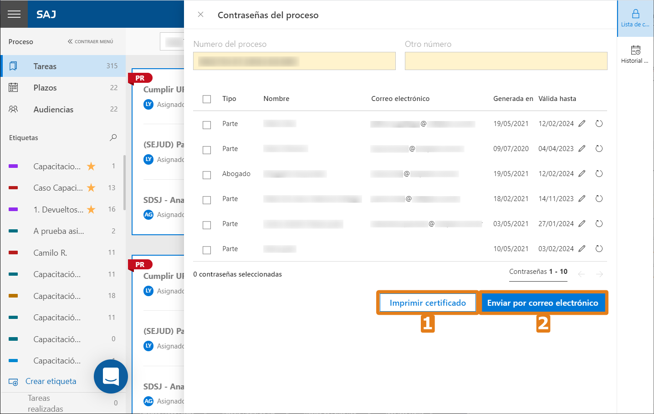
Task: Open Tareas section
Action: pyautogui.click(x=63, y=66)
